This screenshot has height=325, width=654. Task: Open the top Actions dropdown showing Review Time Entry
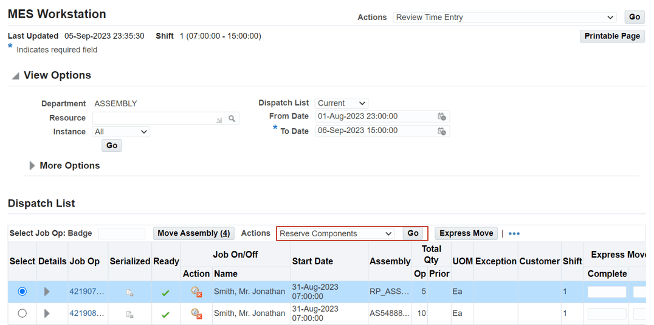[504, 18]
